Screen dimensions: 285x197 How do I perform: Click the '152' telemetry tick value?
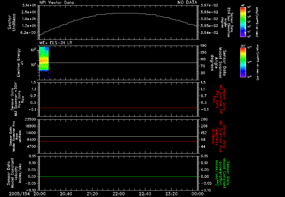point(204,133)
